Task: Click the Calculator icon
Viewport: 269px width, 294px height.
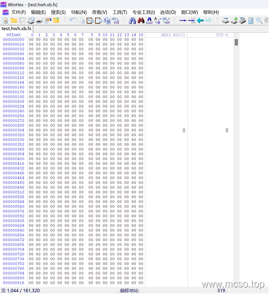Action: click(251, 21)
